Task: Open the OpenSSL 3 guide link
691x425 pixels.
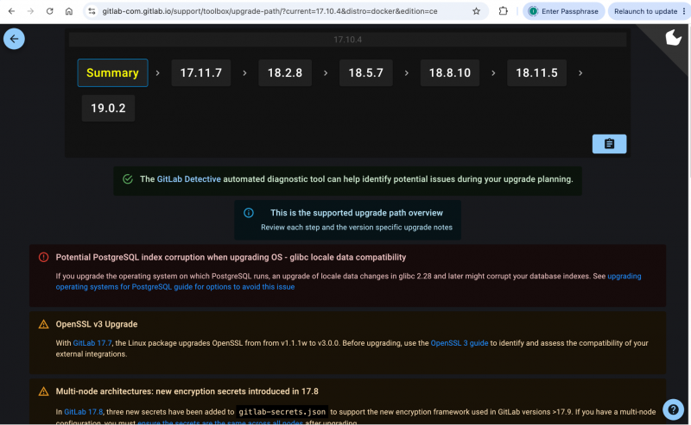Action: pyautogui.click(x=460, y=343)
